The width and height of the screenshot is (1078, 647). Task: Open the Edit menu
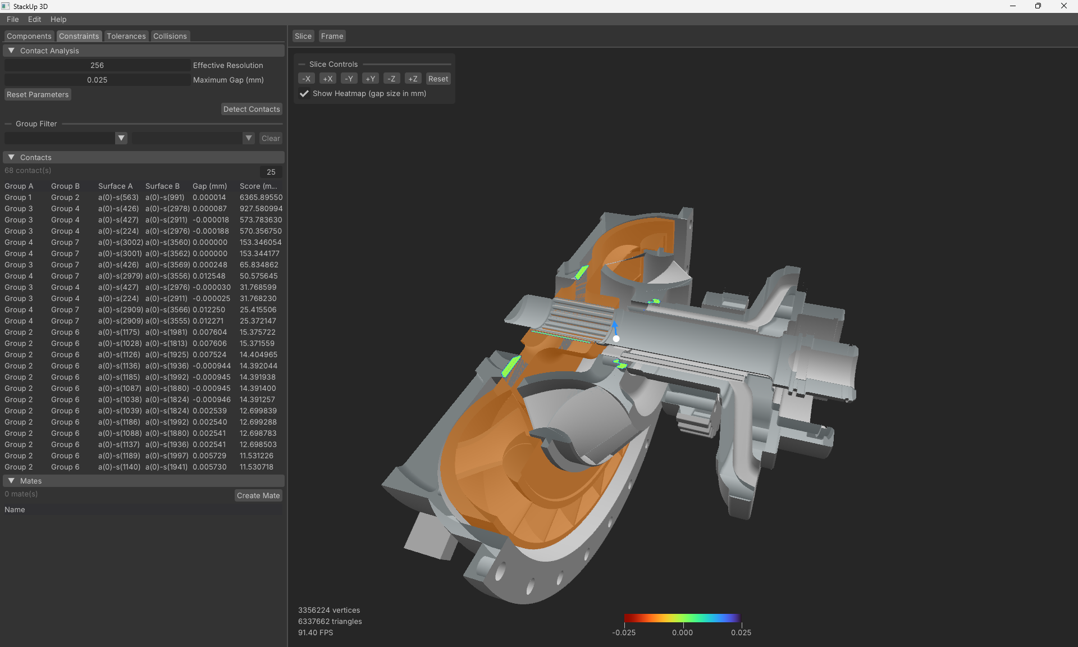34,19
